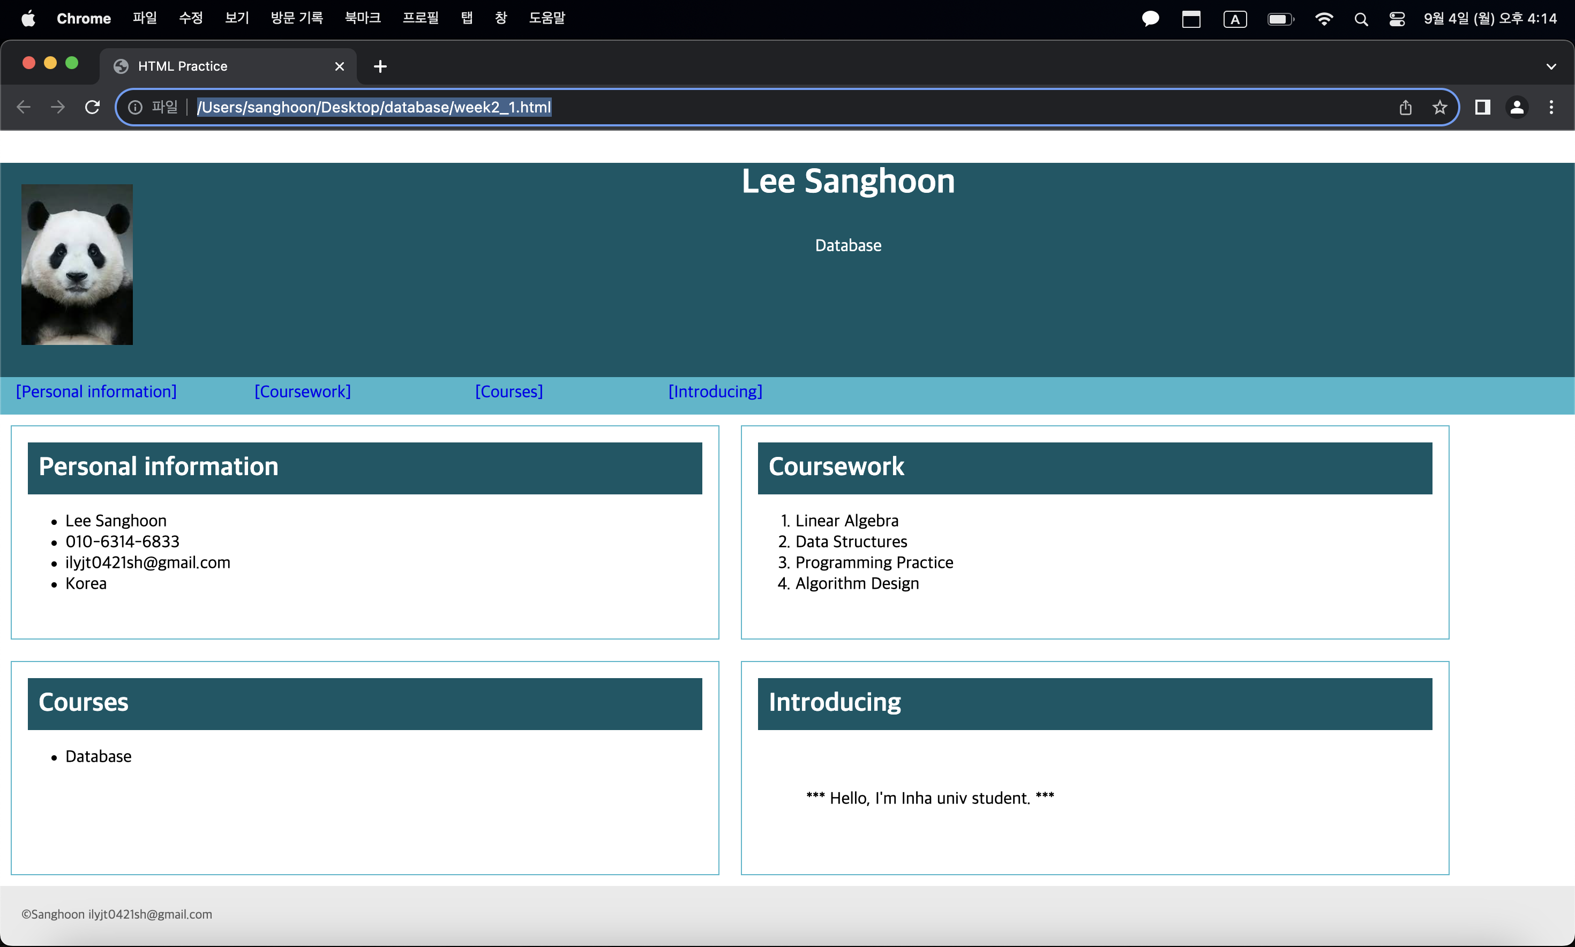The width and height of the screenshot is (1575, 947).
Task: Click the Database item under Courses
Action: (x=98, y=757)
